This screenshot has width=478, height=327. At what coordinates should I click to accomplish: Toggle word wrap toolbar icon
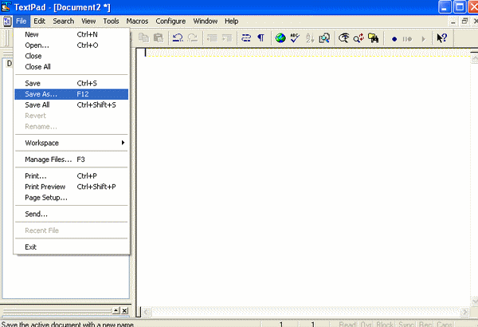pos(246,37)
